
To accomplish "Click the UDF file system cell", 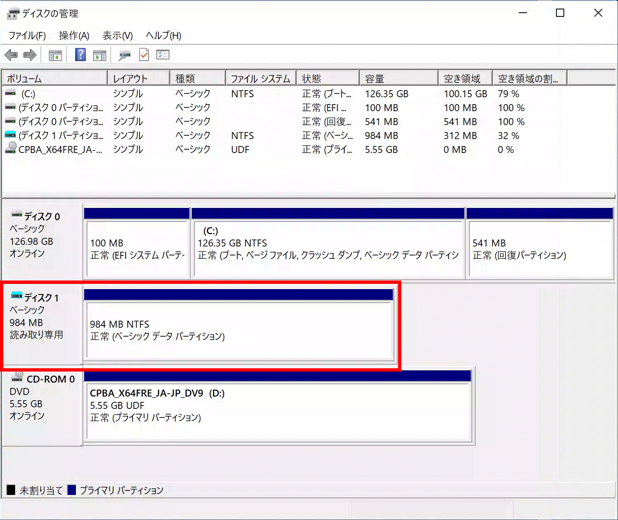I will pos(240,150).
